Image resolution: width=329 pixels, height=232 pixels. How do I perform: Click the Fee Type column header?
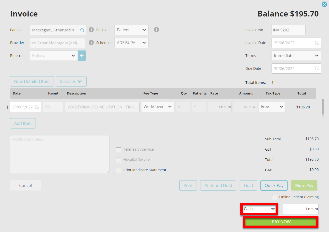151,93
